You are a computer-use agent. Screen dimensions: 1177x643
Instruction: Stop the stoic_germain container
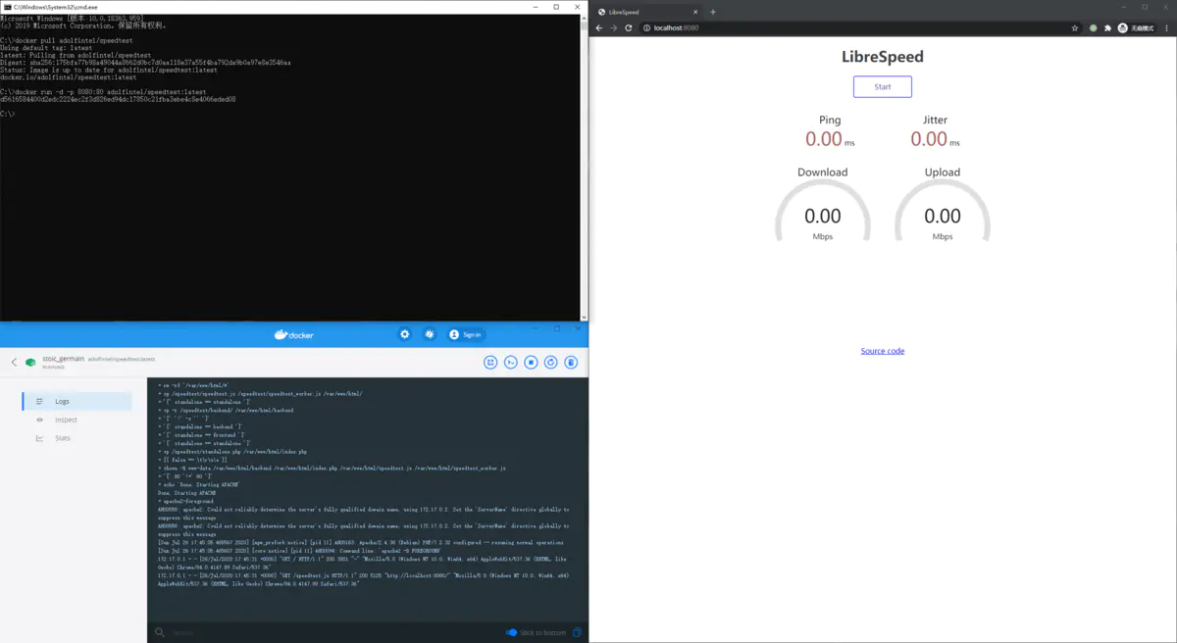pyautogui.click(x=531, y=362)
